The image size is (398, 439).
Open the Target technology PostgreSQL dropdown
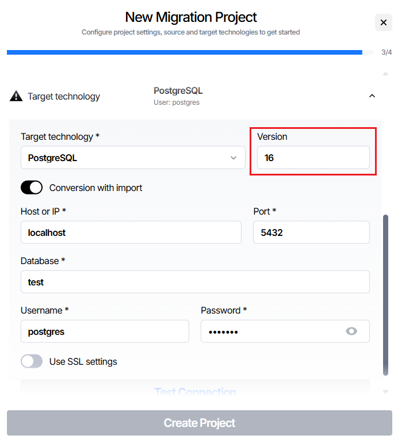pos(133,158)
